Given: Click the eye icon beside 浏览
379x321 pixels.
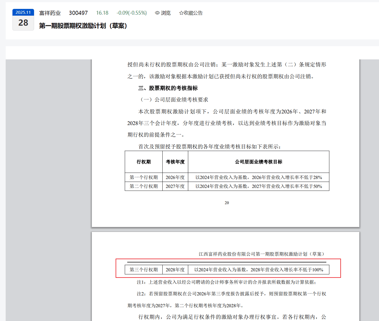Looking at the screenshot, I should click(157, 13).
